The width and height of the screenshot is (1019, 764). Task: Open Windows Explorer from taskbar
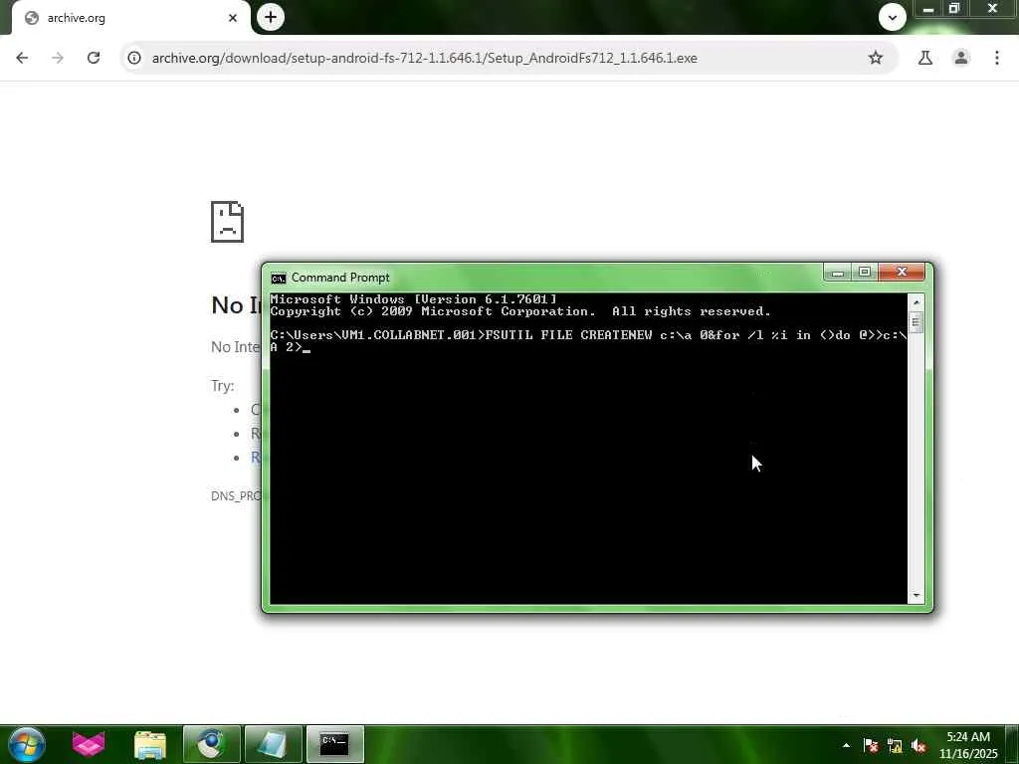click(x=150, y=744)
